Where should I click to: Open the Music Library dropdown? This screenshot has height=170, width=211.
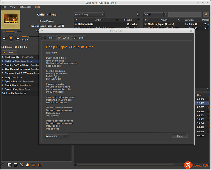(89, 14)
